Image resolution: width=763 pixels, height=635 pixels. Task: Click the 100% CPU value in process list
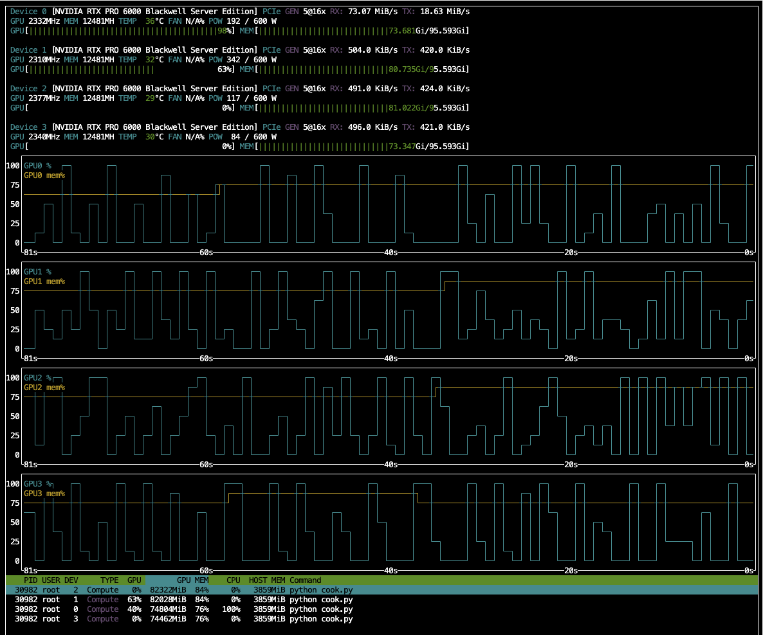click(231, 609)
